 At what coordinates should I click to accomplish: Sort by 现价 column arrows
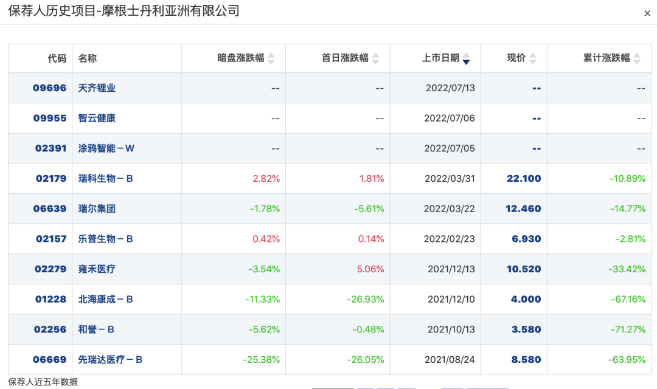[x=532, y=58]
